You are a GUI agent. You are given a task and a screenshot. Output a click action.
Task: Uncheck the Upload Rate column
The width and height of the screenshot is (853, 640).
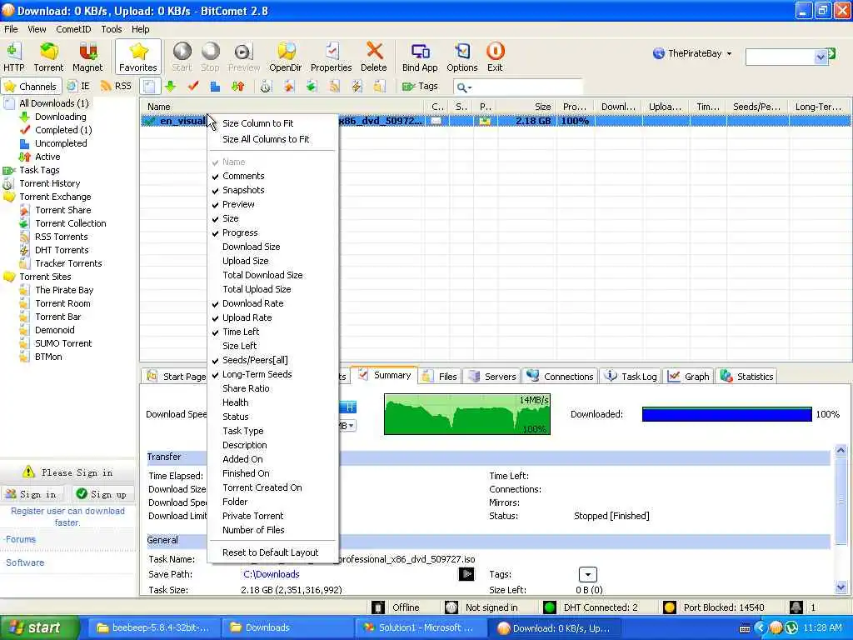(247, 317)
